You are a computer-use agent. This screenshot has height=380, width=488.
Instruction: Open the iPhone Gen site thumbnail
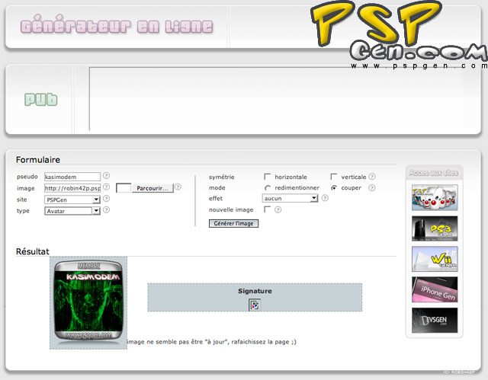tap(435, 289)
